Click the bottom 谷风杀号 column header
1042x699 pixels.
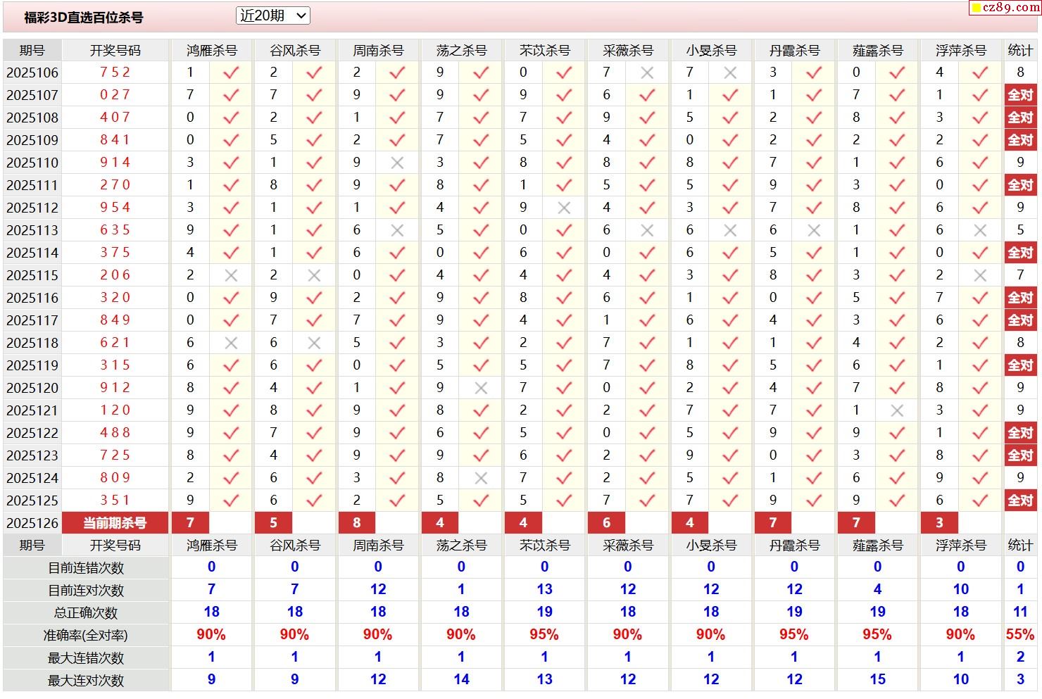(x=295, y=546)
